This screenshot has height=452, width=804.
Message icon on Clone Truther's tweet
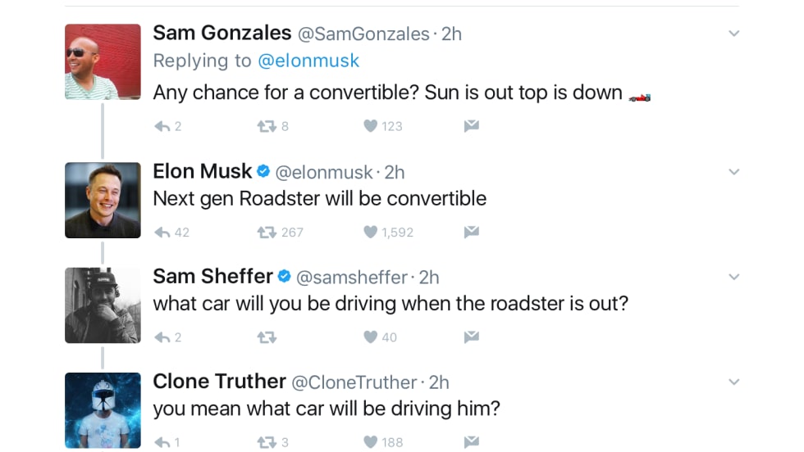click(x=471, y=442)
